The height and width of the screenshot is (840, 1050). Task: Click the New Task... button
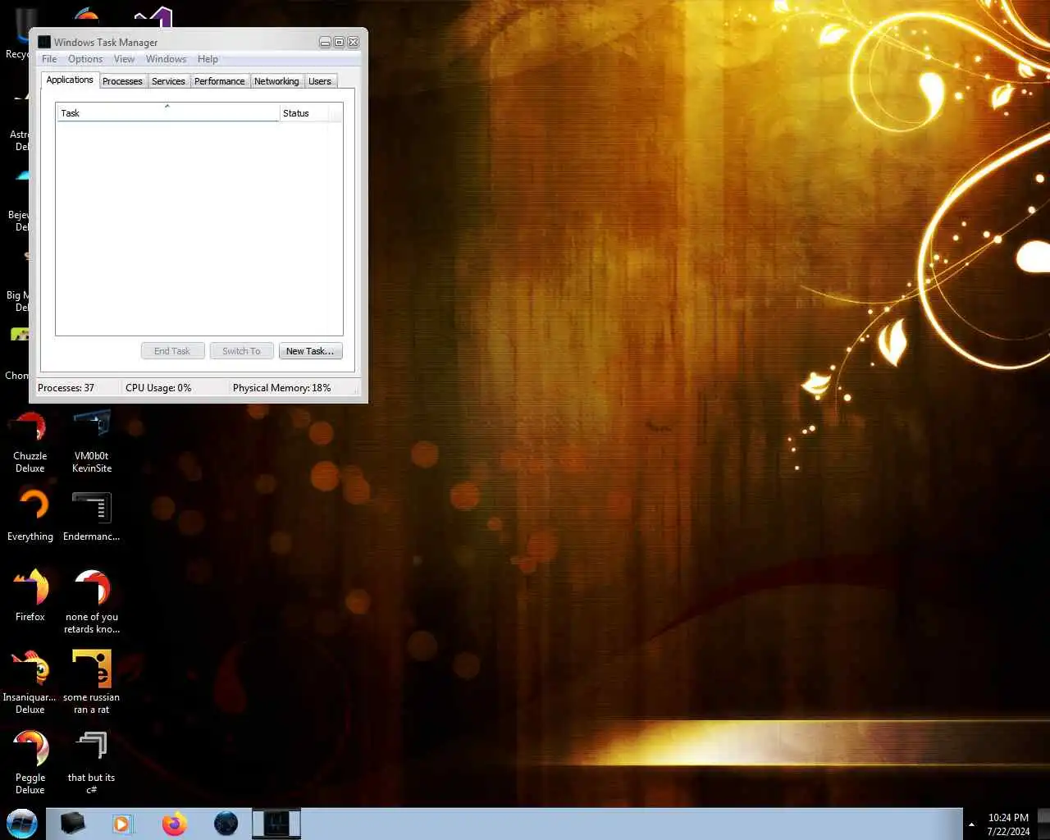(310, 351)
